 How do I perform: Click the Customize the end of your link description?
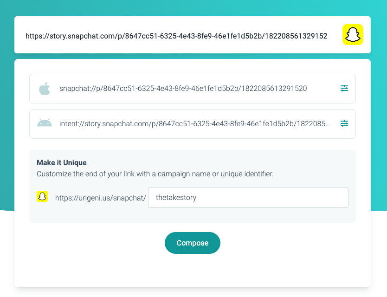155,174
